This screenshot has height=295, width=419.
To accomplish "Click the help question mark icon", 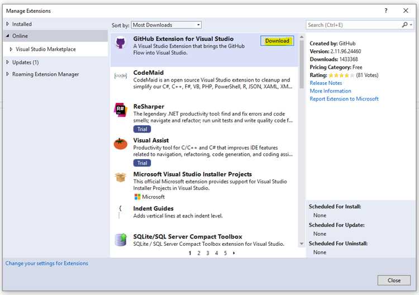I will point(386,11).
